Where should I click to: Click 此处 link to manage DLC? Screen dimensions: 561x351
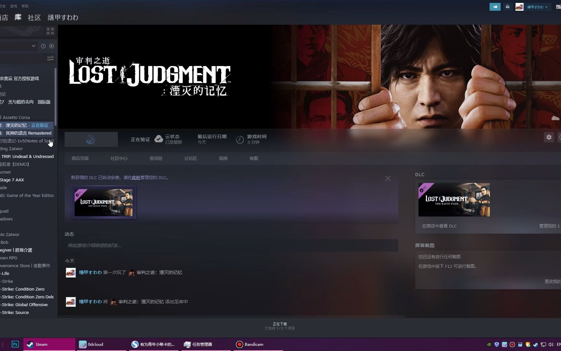(136, 177)
